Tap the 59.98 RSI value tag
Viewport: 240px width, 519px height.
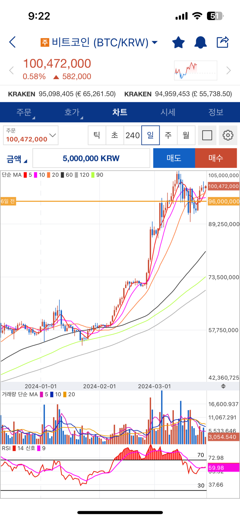coord(224,468)
